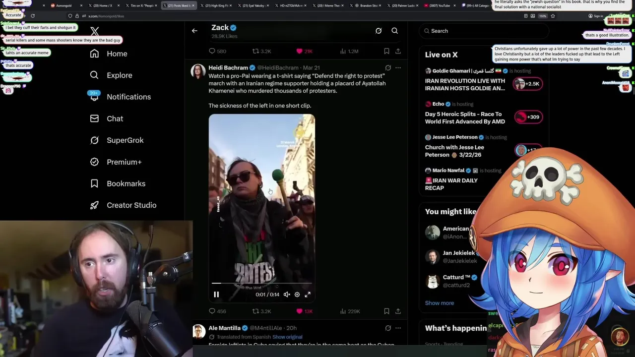The width and height of the screenshot is (635, 357).
Task: Click reply icon showing 580 comments
Action: [217, 51]
